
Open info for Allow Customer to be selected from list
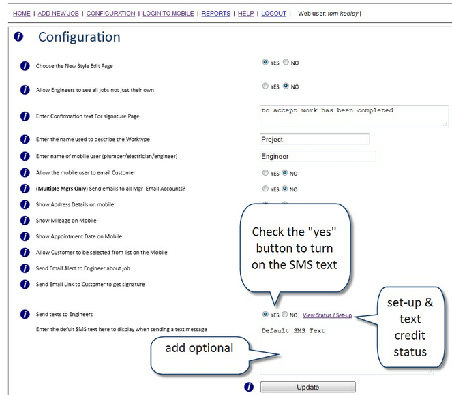pyautogui.click(x=25, y=253)
